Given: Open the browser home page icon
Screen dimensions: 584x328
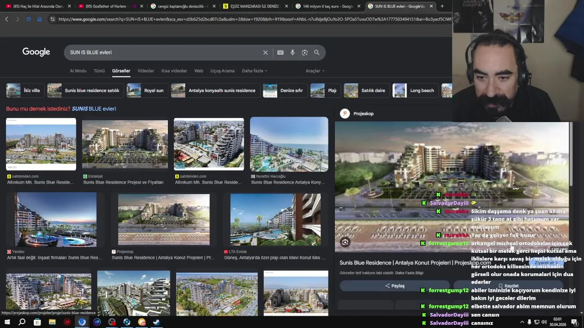Looking at the screenshot, I should point(40,19).
